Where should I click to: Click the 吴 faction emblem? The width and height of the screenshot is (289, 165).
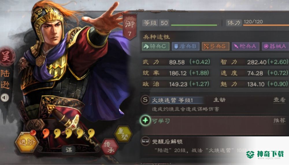(x=6, y=57)
